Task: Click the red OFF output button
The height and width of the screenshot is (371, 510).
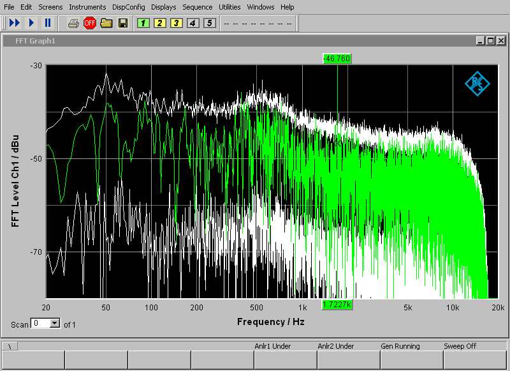Action: pos(89,24)
